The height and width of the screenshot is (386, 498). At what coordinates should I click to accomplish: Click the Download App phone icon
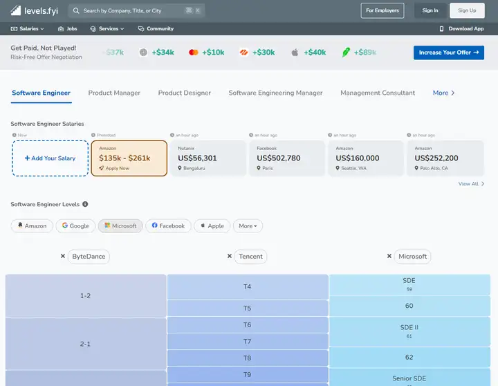tap(441, 28)
